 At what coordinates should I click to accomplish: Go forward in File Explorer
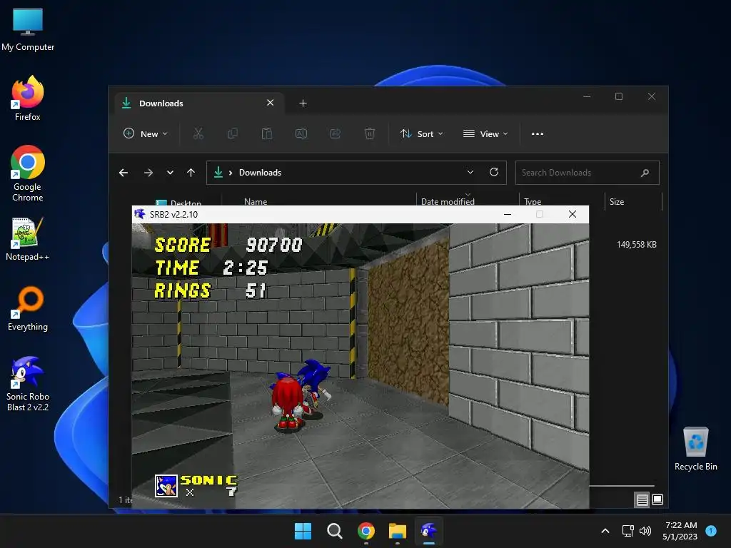(x=148, y=173)
